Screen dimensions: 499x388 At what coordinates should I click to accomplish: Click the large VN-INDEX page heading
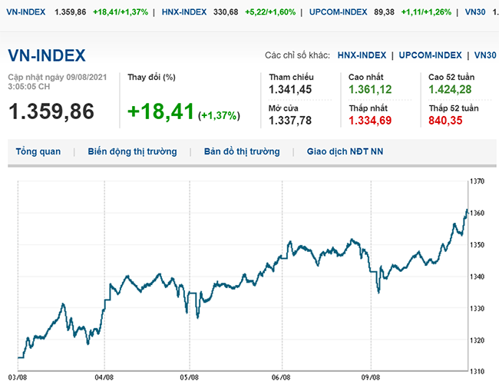tap(47, 55)
